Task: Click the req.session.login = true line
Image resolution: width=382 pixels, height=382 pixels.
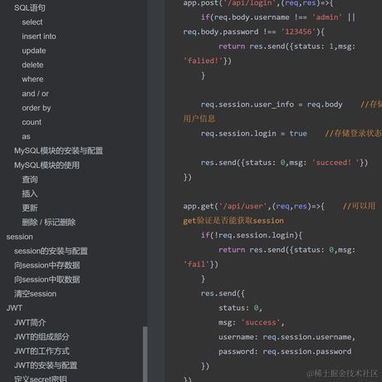Action: click(x=254, y=134)
